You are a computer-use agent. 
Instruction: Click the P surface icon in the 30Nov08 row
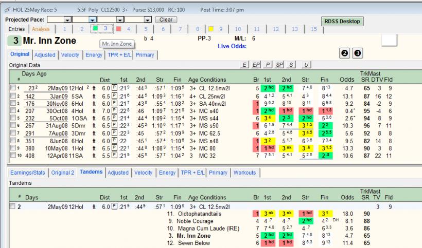114,103
